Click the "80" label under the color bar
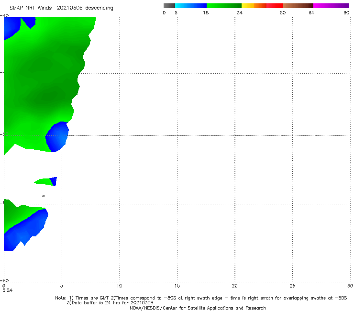The image size is (354, 311). 346,13
